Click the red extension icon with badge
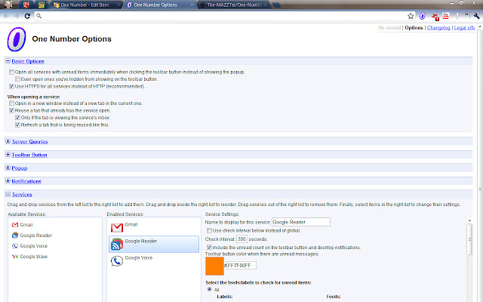This screenshot has height=302, width=483. [435, 17]
